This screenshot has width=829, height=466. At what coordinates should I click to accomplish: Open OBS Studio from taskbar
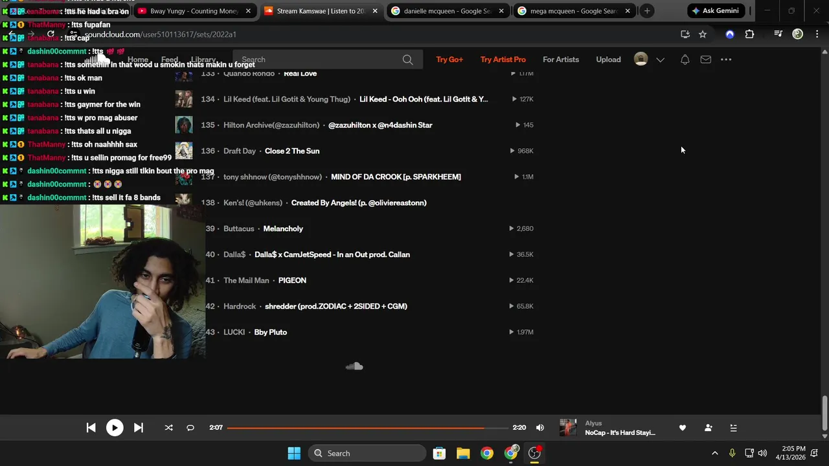[534, 453]
